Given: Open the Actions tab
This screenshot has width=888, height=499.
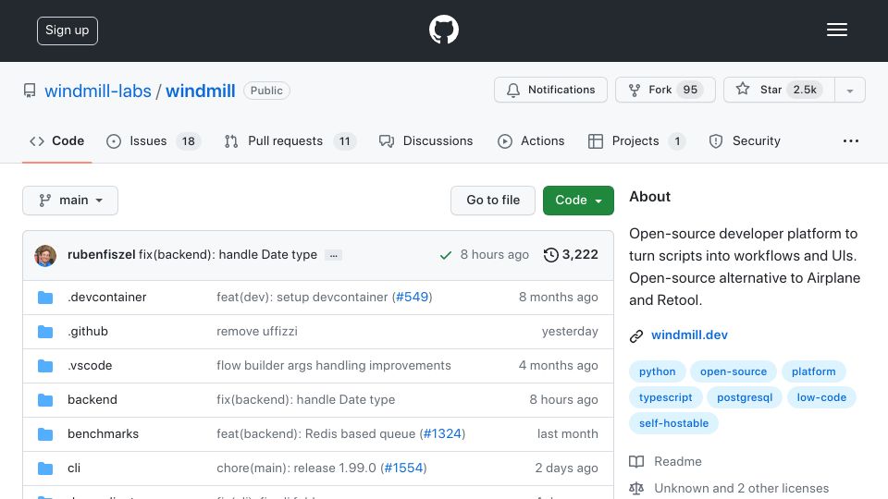Looking at the screenshot, I should [531, 140].
